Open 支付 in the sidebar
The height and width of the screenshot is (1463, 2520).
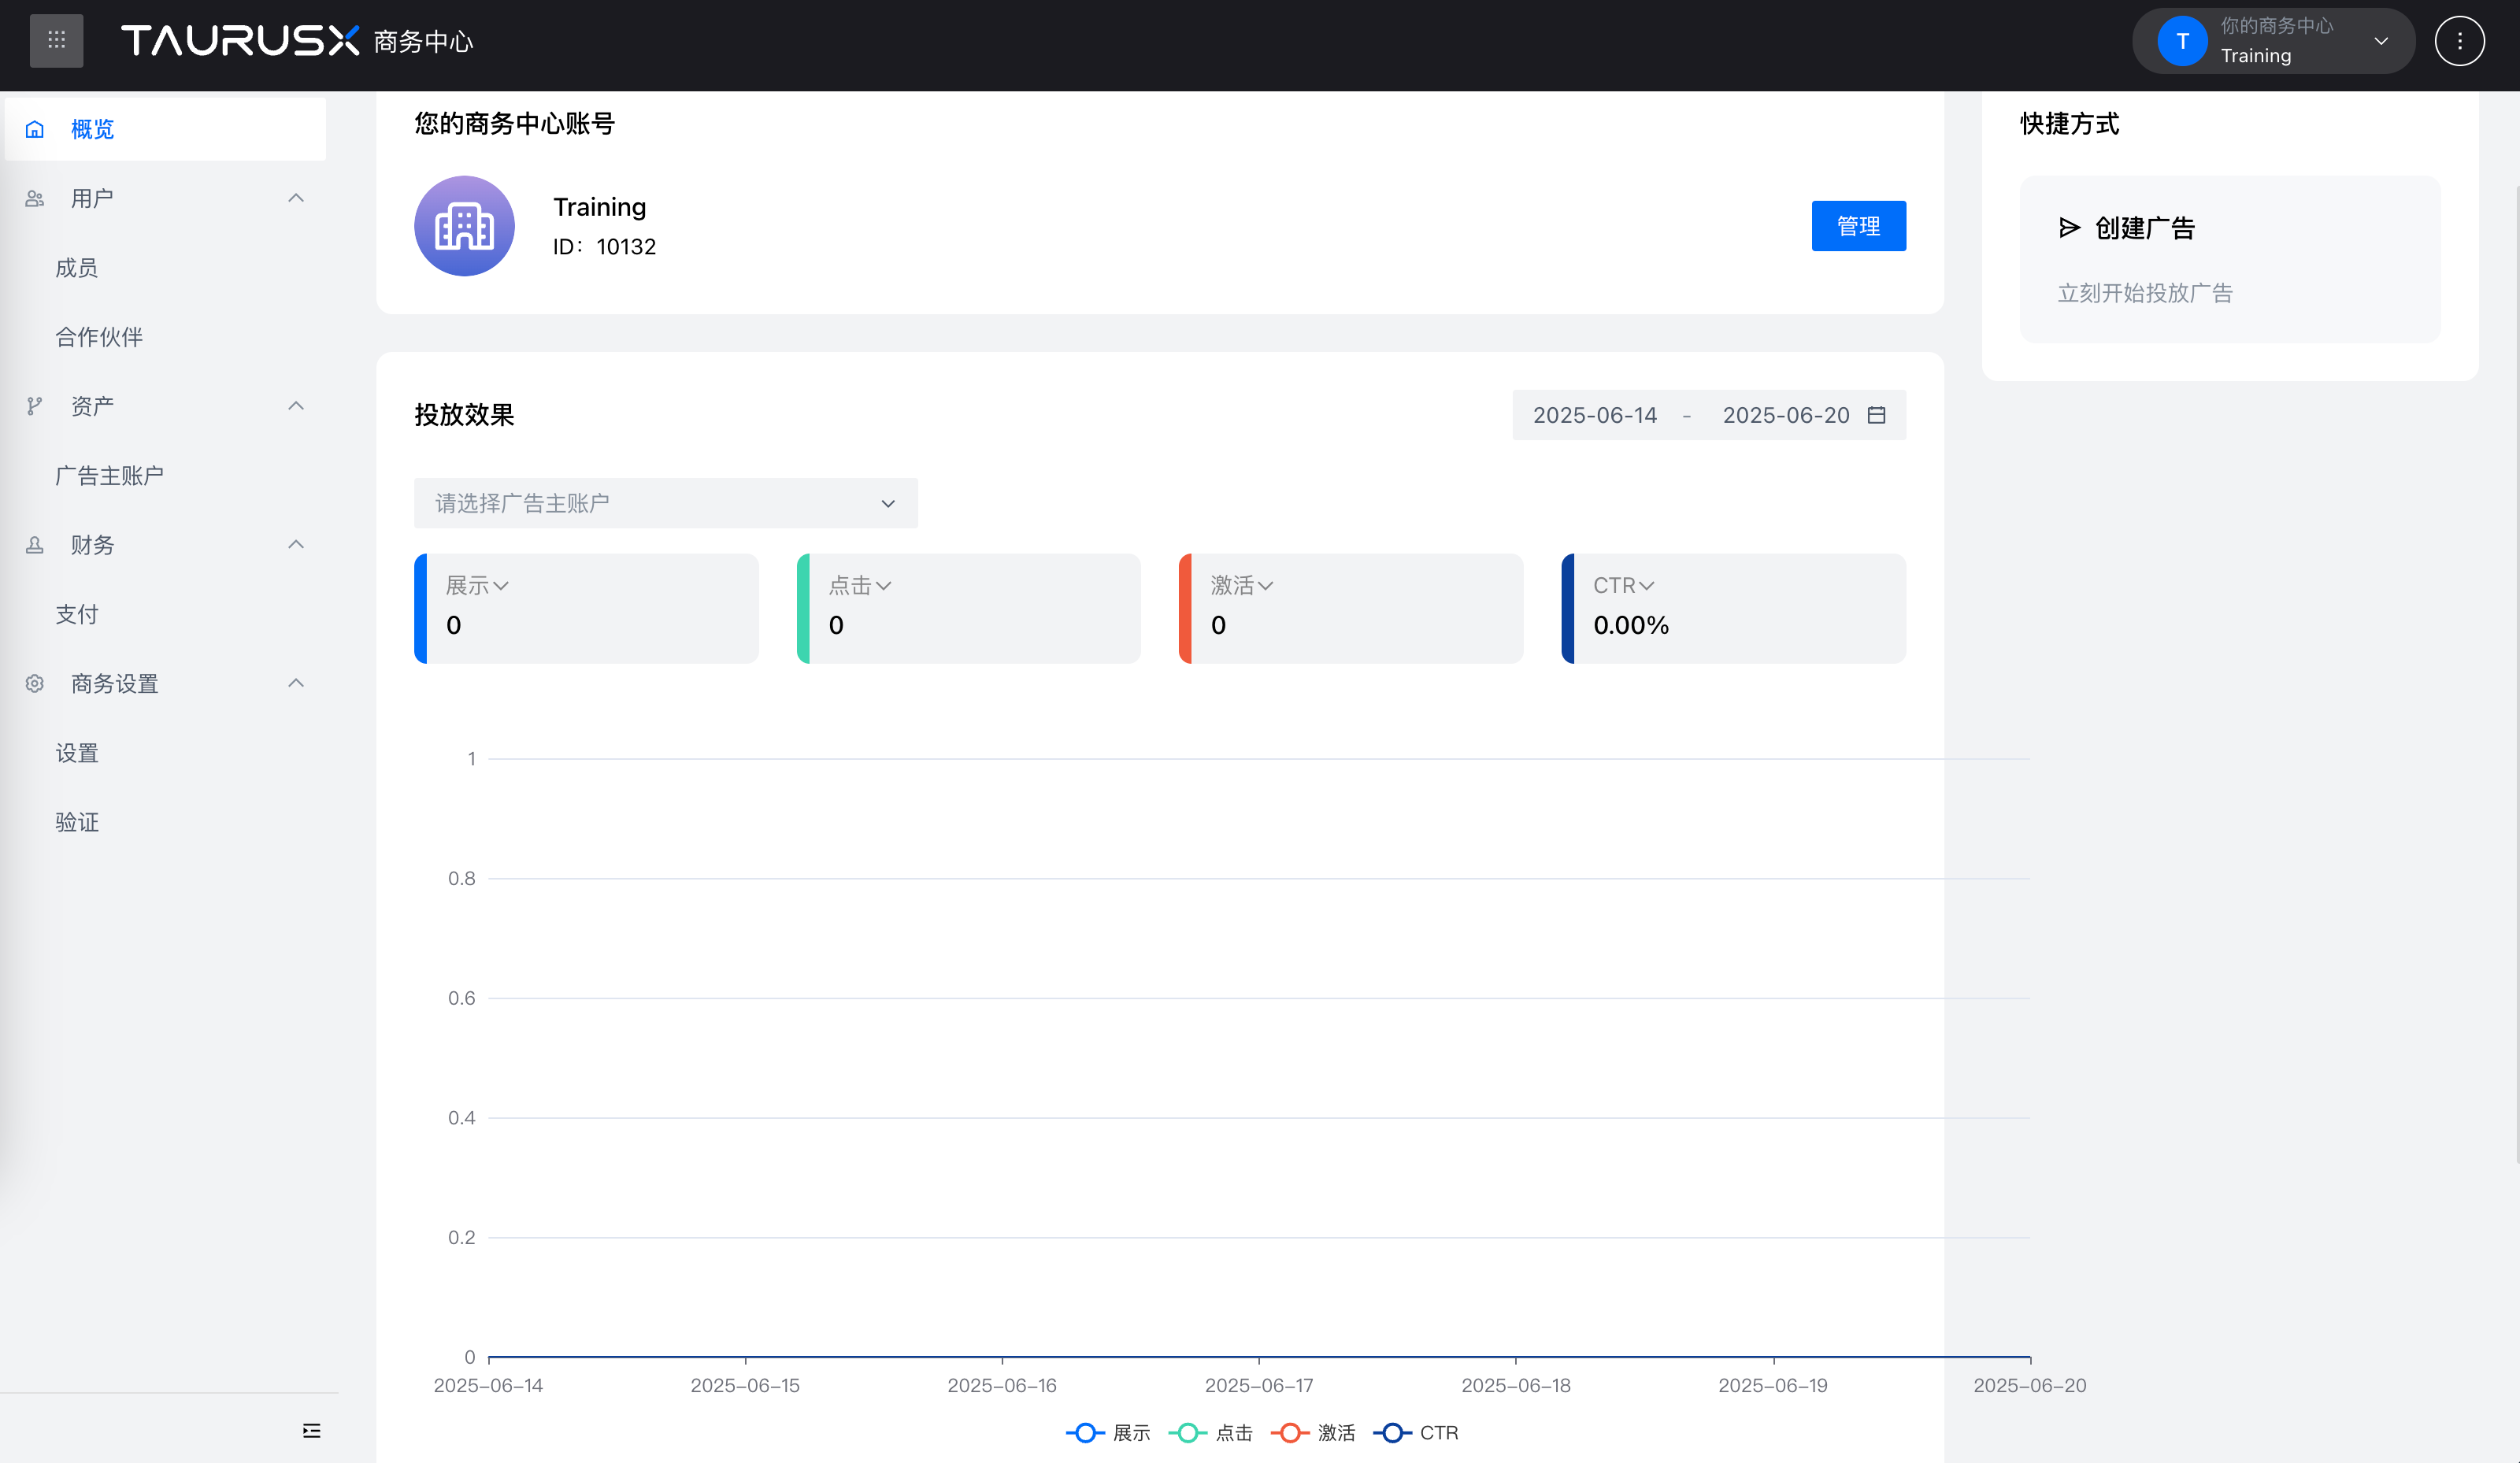pyautogui.click(x=77, y=614)
